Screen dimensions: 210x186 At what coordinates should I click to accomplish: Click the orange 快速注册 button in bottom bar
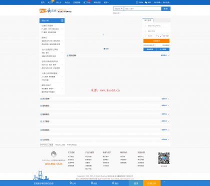[151, 183]
